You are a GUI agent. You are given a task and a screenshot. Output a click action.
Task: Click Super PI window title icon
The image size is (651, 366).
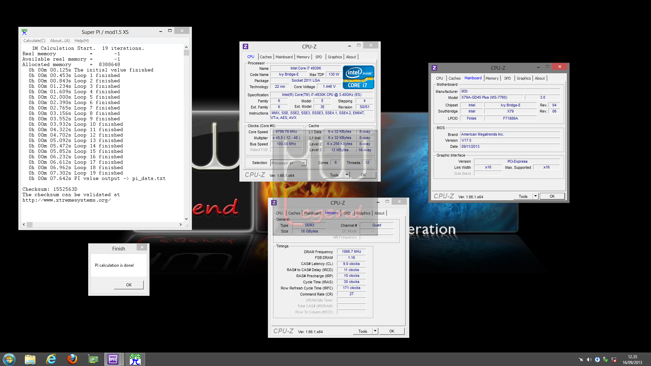(24, 32)
